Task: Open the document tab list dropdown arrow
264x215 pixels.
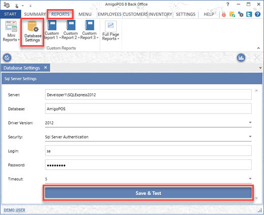Action: 260,68
